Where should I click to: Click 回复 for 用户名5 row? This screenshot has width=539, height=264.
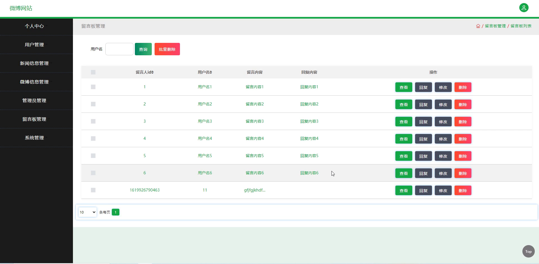point(424,156)
